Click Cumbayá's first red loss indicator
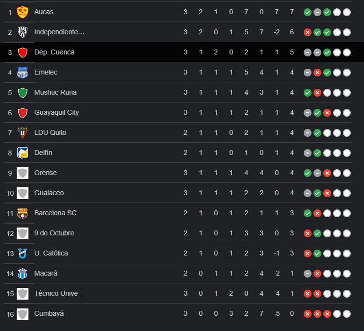This screenshot has width=364, height=331. pyautogui.click(x=308, y=314)
